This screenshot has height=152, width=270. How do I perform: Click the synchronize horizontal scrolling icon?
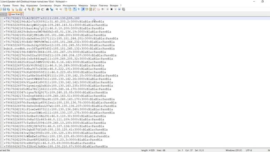click(70, 9)
